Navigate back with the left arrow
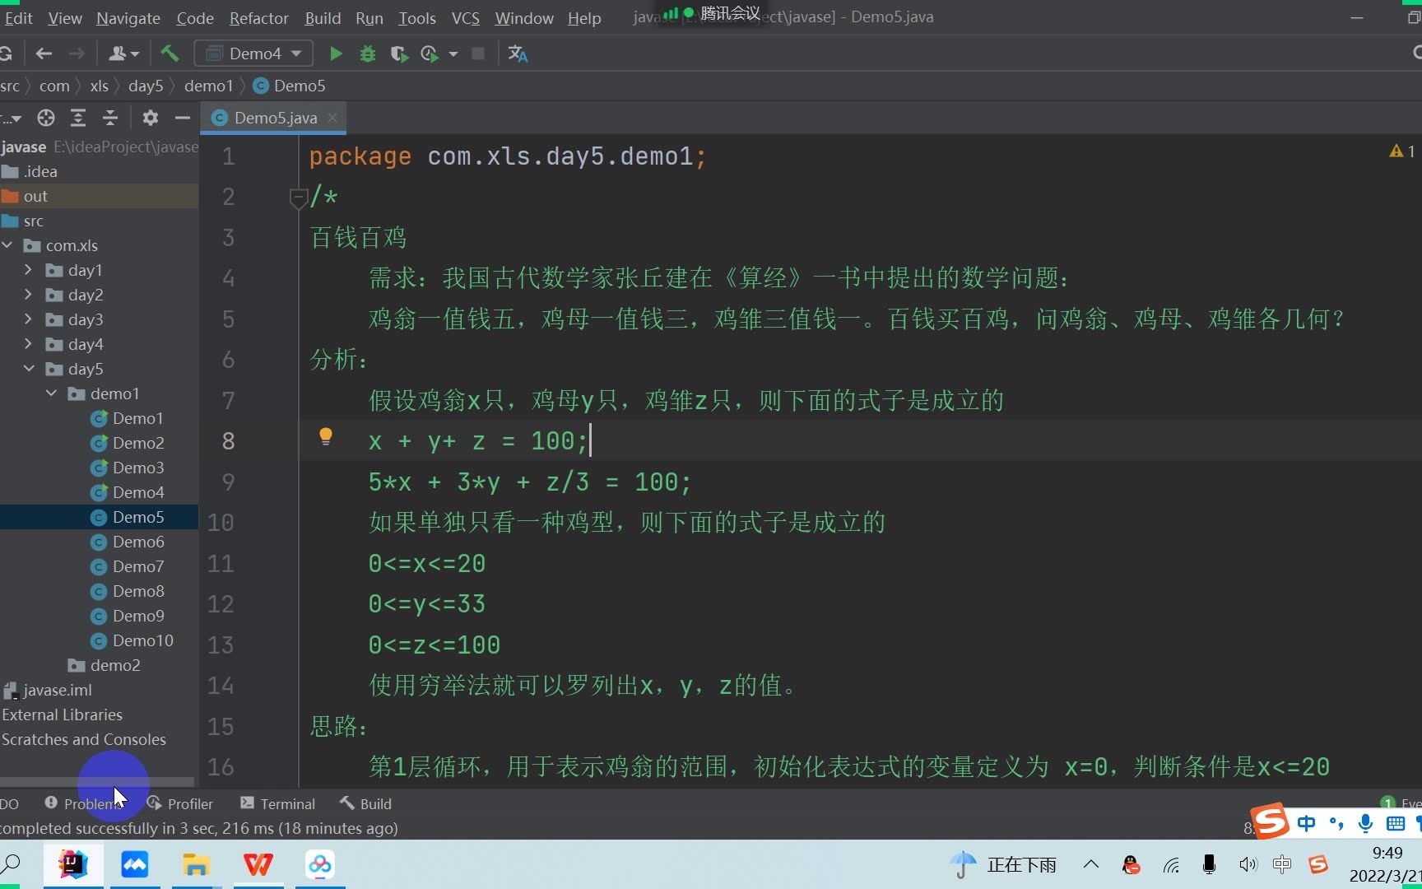The image size is (1422, 889). tap(44, 54)
